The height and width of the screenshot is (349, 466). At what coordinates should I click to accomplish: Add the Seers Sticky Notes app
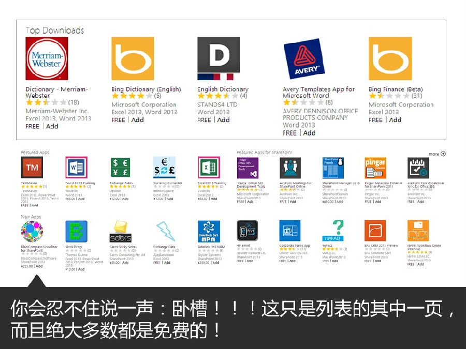(125, 263)
